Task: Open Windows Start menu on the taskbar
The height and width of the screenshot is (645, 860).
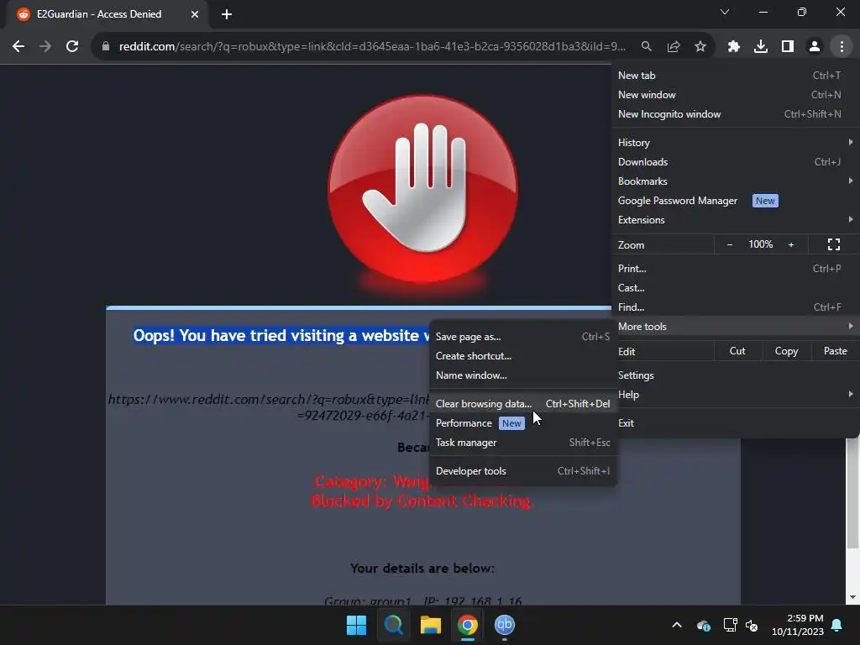Action: tap(356, 625)
